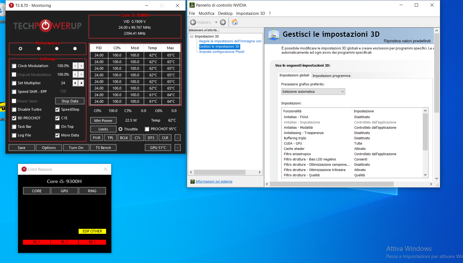
Task: Select the first Performance profile radio button
Action: pos(20,49)
